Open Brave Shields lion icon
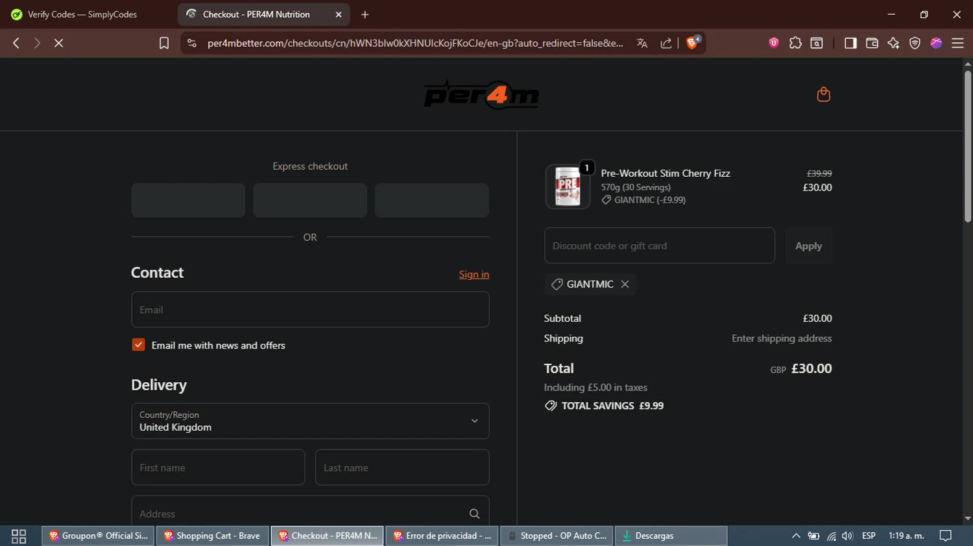The image size is (973, 546). (x=693, y=42)
